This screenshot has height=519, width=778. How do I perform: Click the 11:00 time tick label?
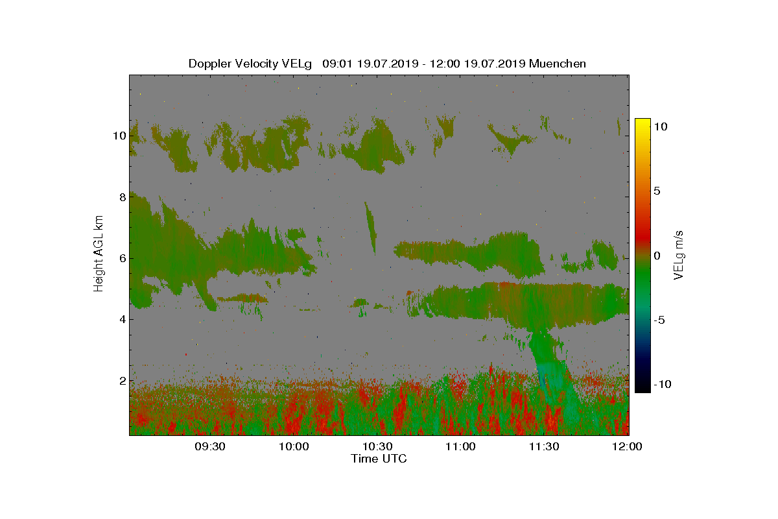(461, 446)
